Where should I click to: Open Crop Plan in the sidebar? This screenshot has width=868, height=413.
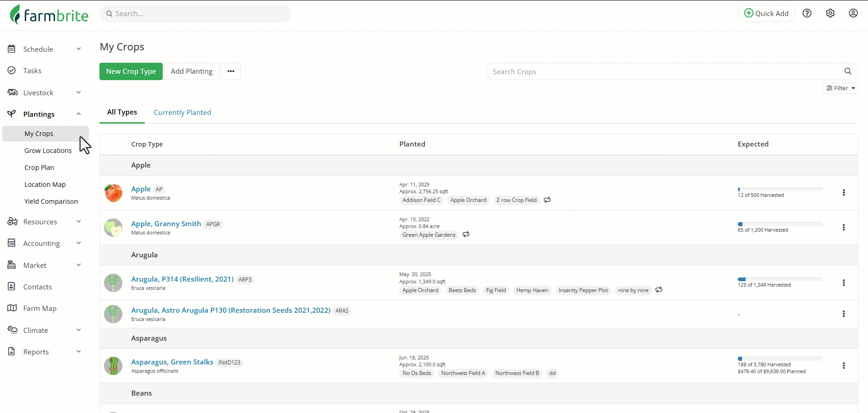pos(39,168)
